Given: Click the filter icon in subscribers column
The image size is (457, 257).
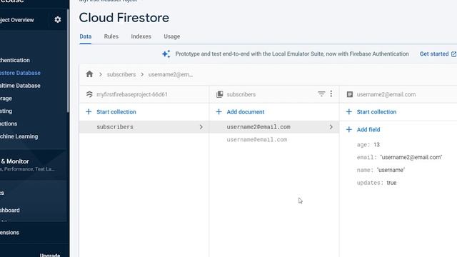Looking at the screenshot, I should [x=321, y=94].
